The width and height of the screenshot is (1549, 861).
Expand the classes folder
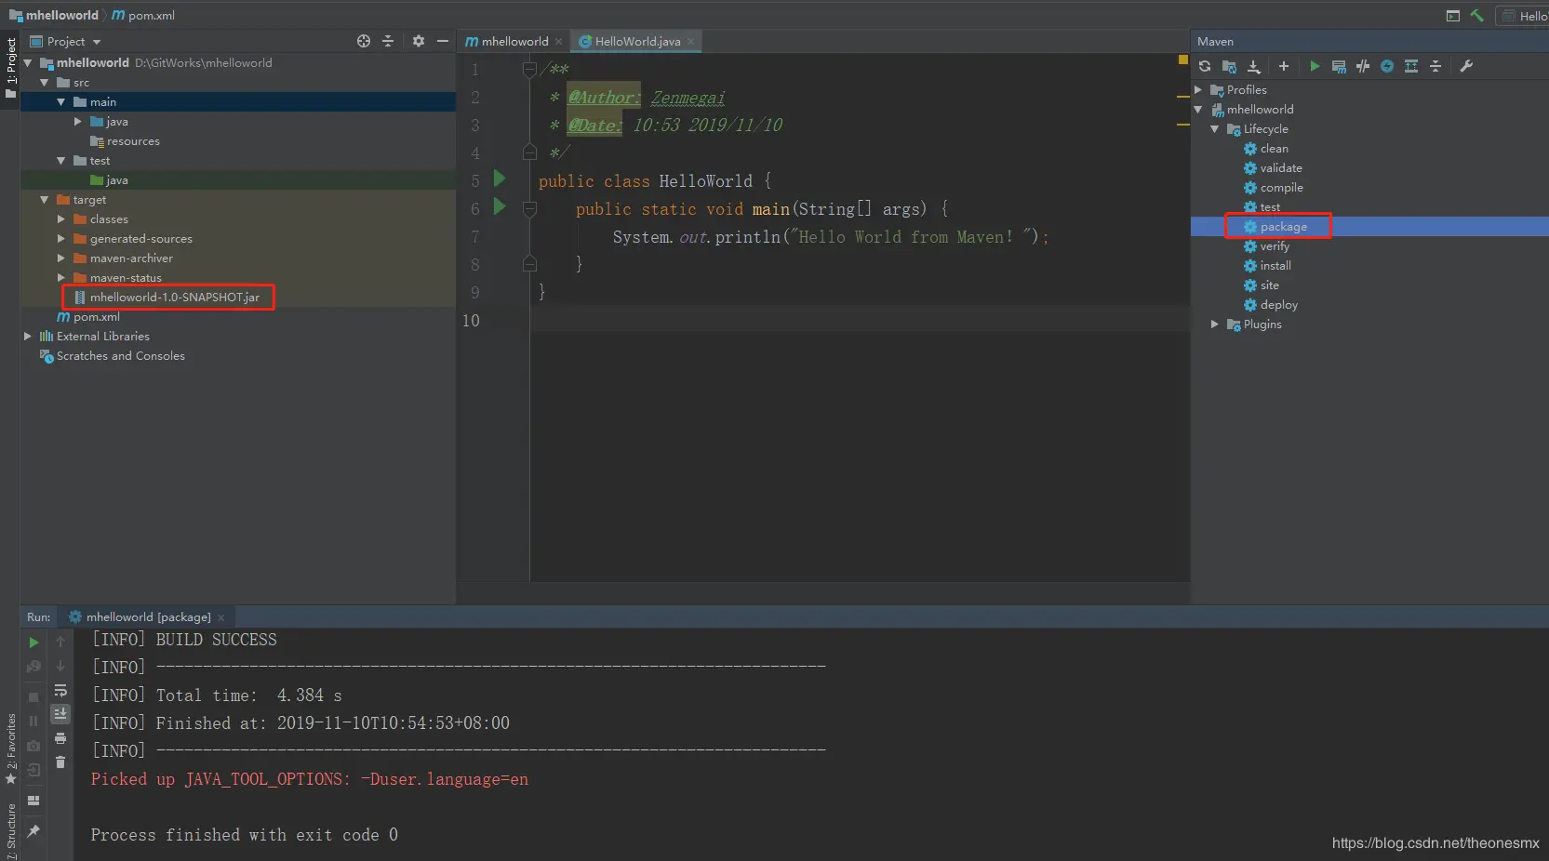click(60, 219)
